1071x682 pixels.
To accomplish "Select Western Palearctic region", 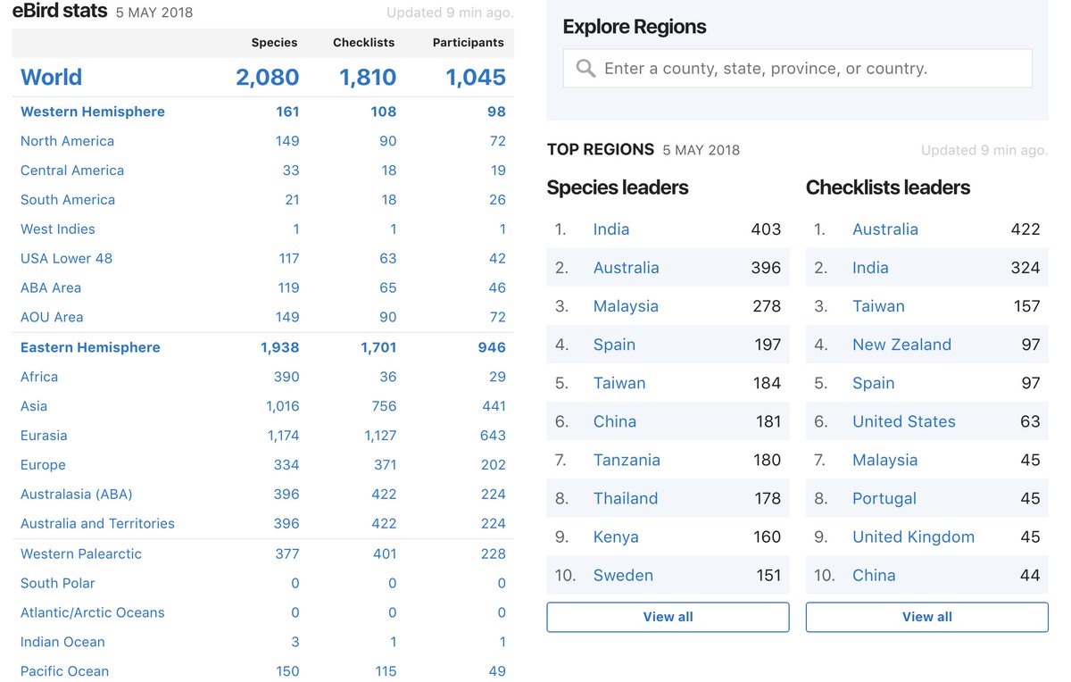I will tap(81, 553).
